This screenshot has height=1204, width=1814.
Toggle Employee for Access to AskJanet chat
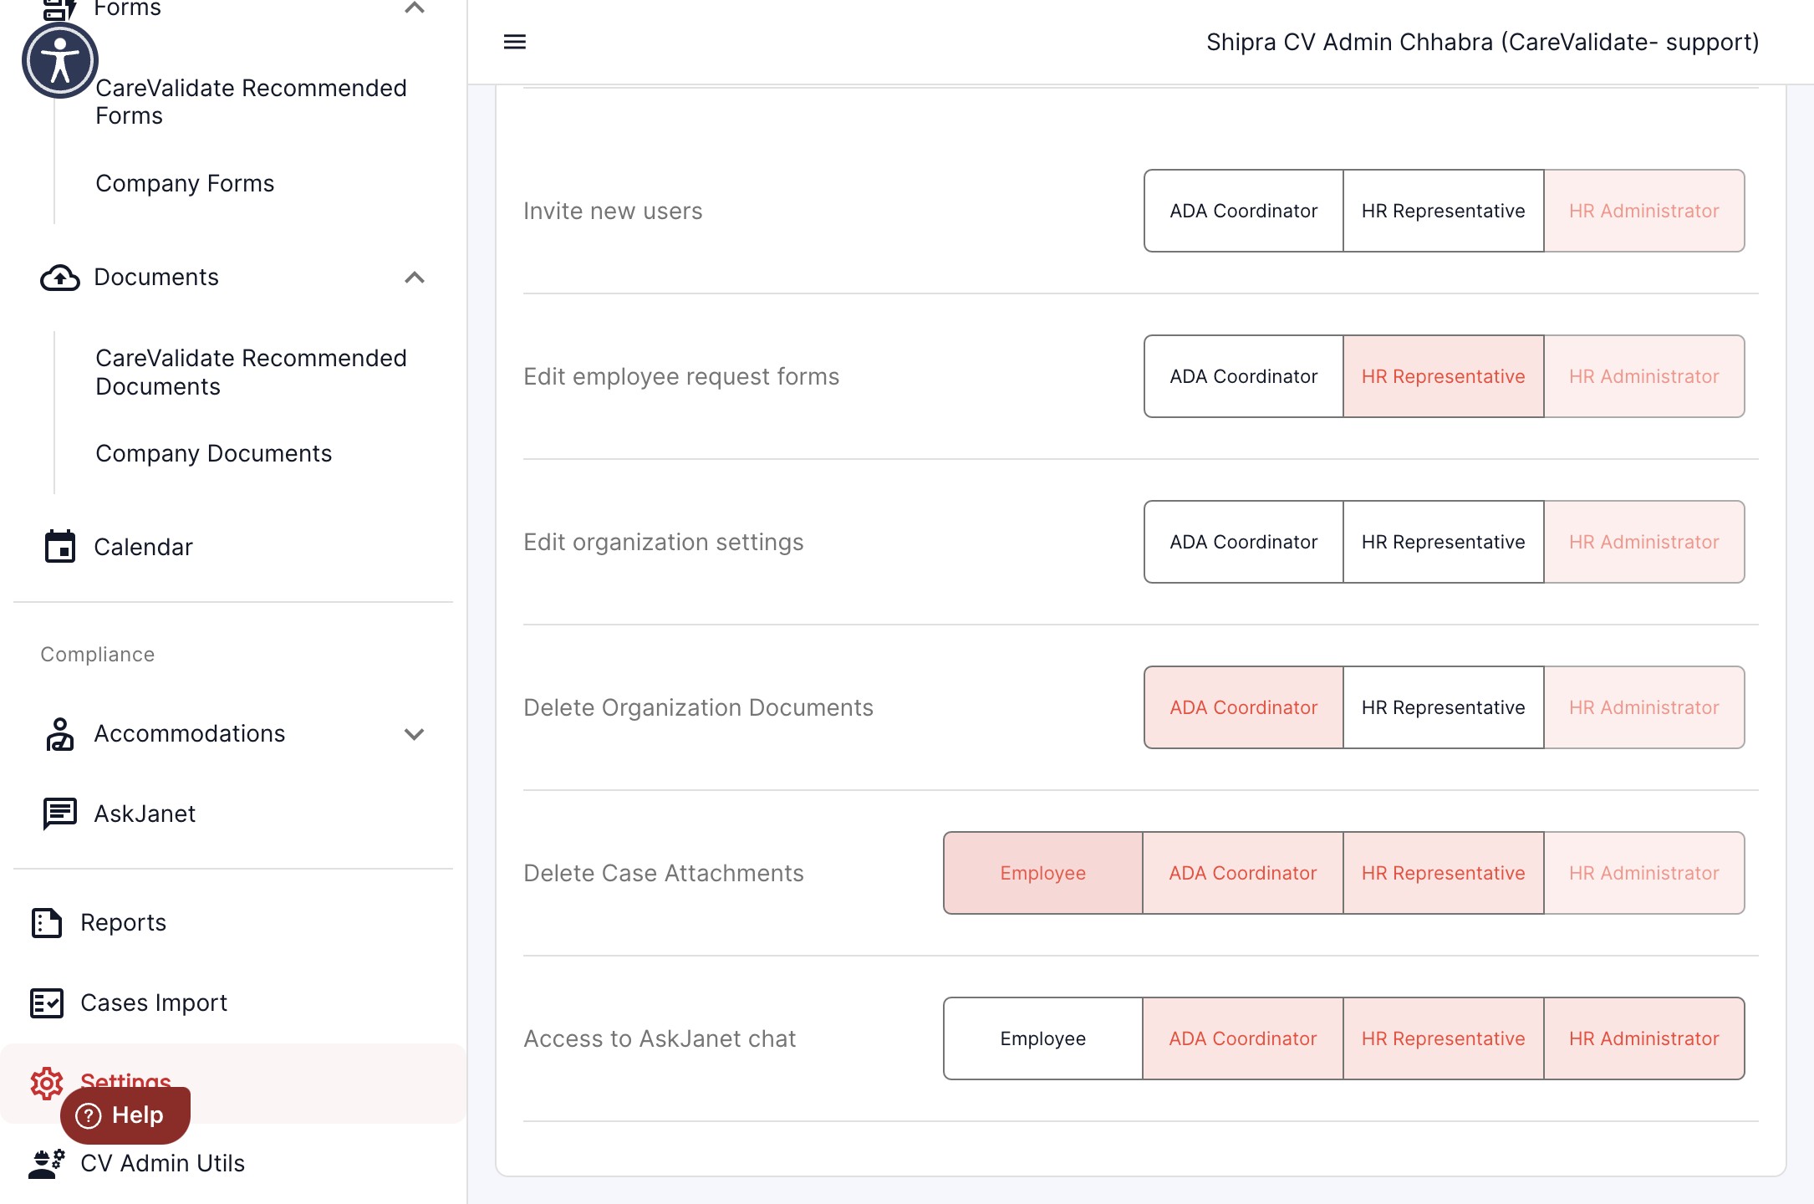[x=1043, y=1038]
